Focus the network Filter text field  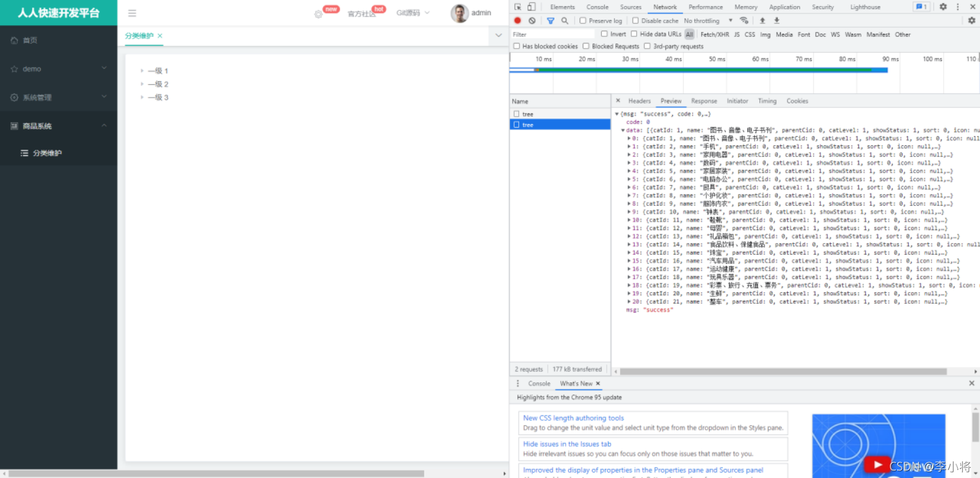[x=553, y=34]
